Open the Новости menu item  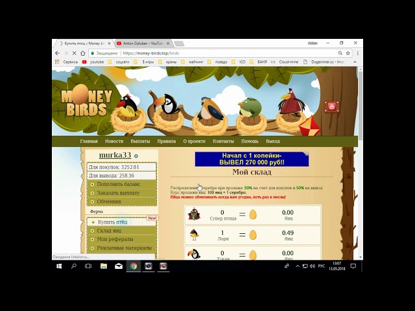tap(114, 141)
